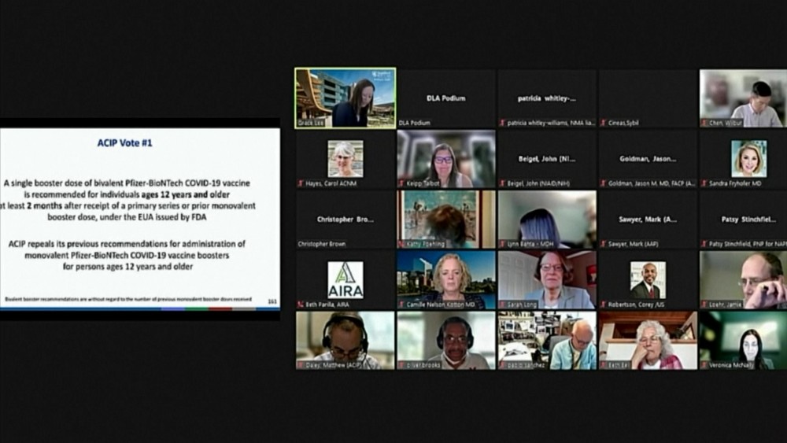
Task: Select the DLA Podium participant tile
Action: 446,98
